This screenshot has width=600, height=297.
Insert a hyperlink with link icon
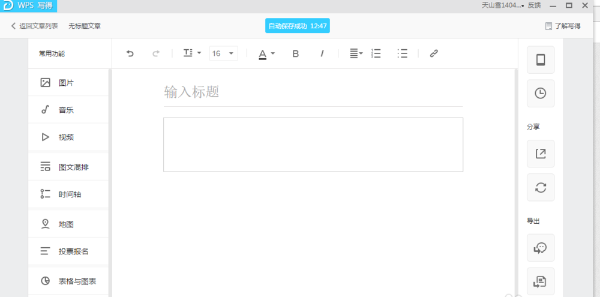pos(434,53)
